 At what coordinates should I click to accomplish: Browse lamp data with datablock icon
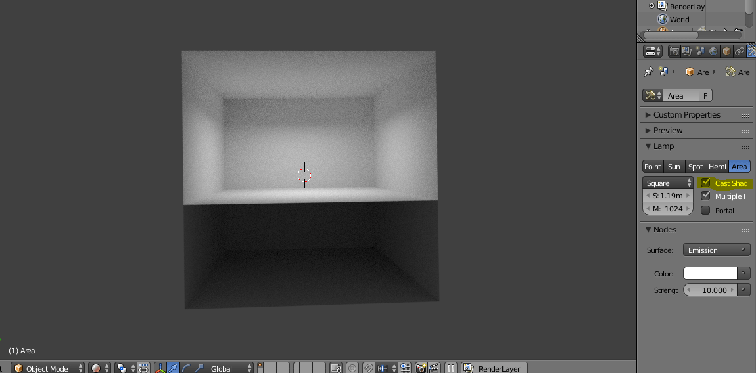pyautogui.click(x=653, y=95)
